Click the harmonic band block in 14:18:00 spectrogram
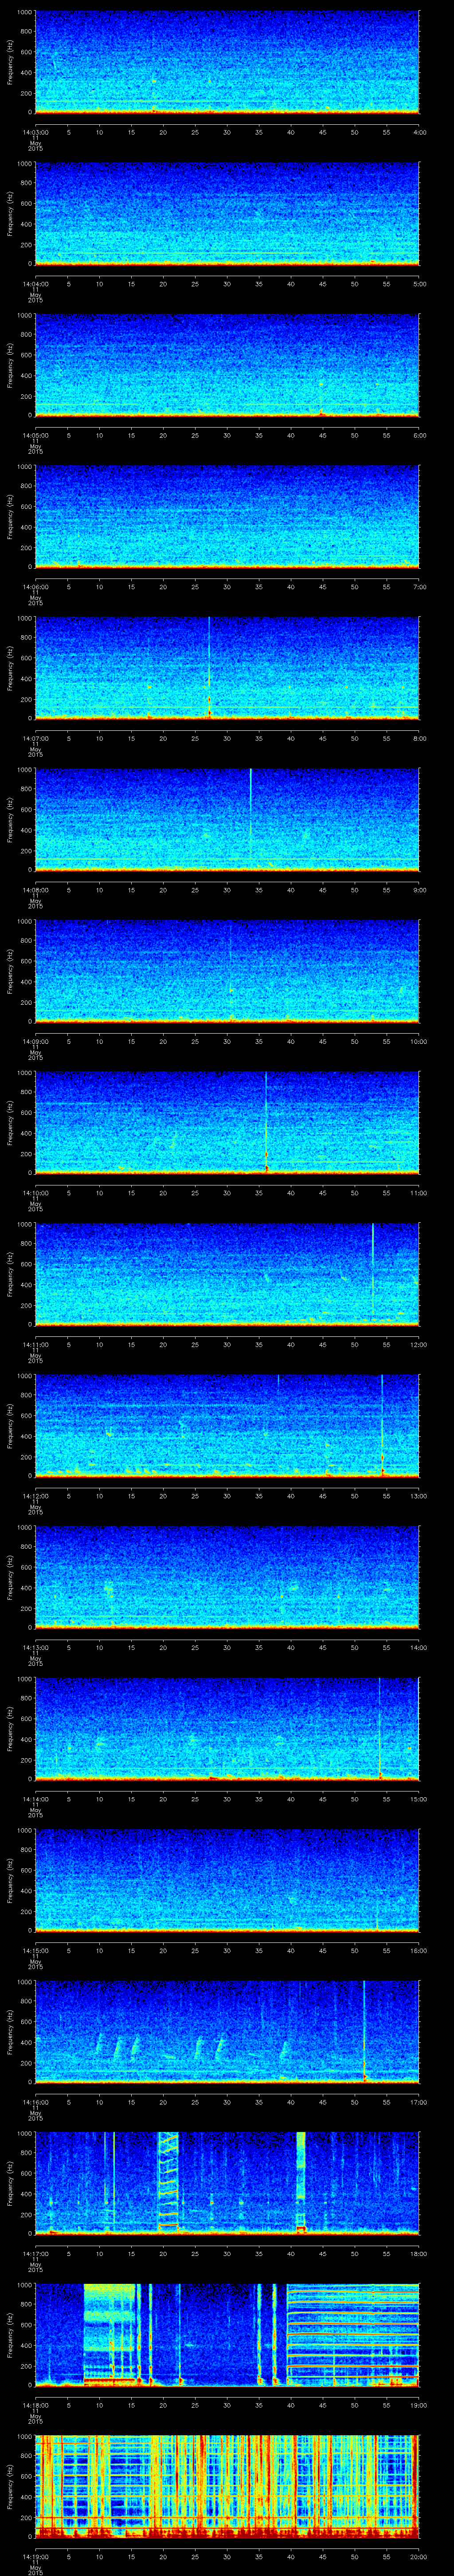 [353, 2334]
